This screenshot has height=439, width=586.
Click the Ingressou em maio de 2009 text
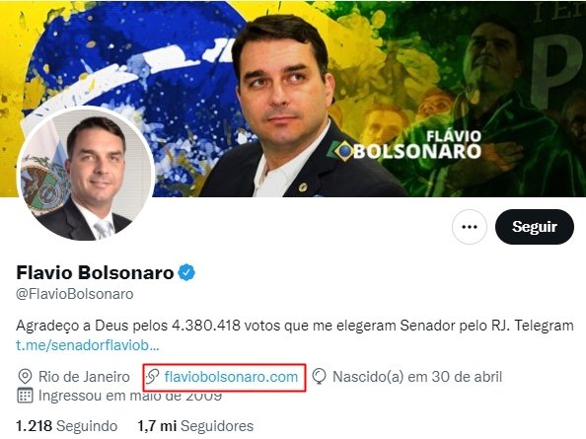coord(130,396)
